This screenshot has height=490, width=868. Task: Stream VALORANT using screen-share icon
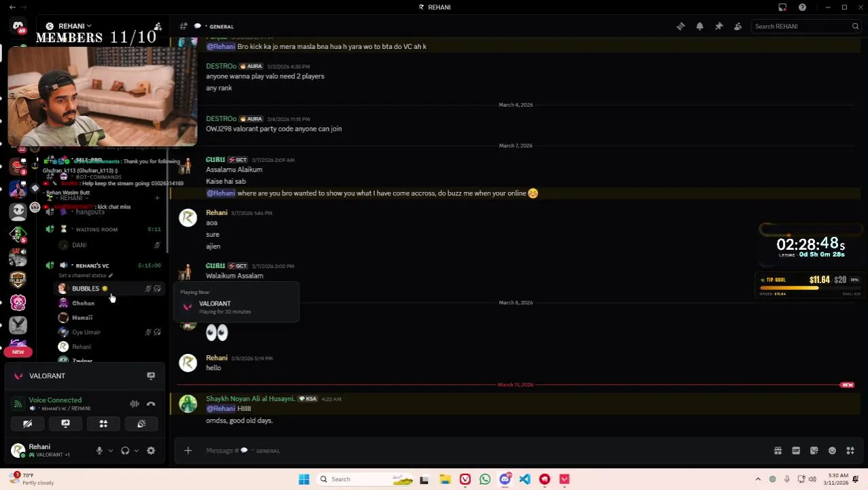151,376
